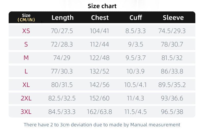Select the XS size row label
This screenshot has width=204, height=135.
coord(26,31)
